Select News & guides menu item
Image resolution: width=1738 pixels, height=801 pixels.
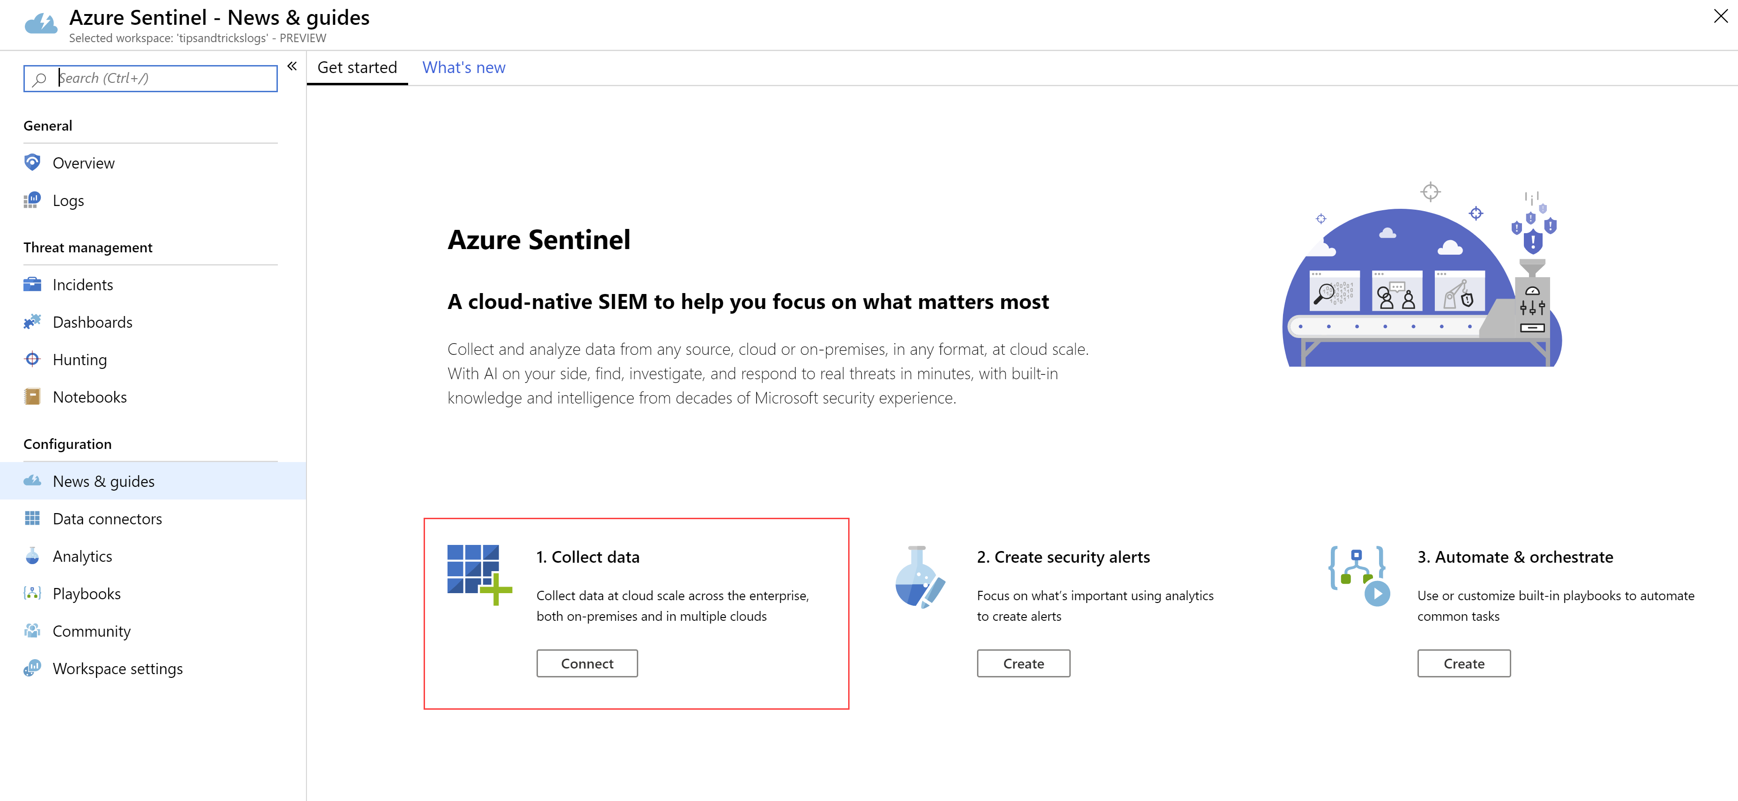point(153,481)
